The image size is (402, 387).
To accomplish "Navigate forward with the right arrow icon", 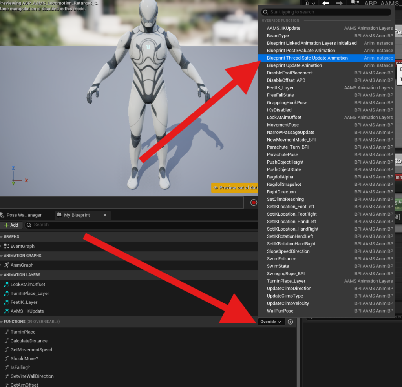I will coord(340,3).
